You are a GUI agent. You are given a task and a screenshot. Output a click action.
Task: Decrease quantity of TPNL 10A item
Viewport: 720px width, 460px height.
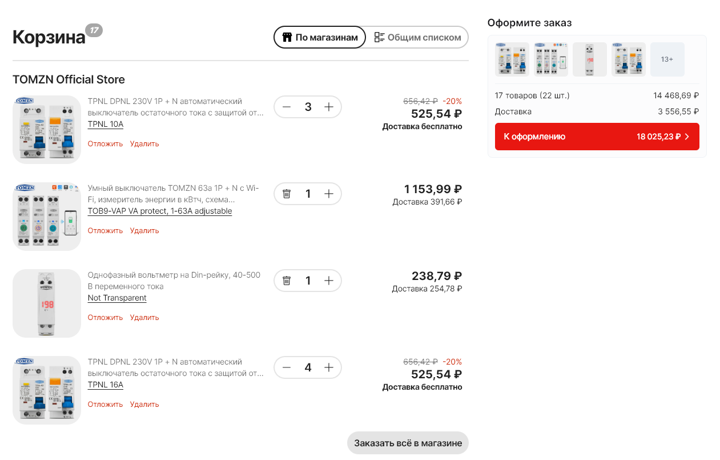(287, 107)
